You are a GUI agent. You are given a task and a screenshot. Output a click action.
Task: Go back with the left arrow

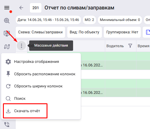[x=21, y=8]
